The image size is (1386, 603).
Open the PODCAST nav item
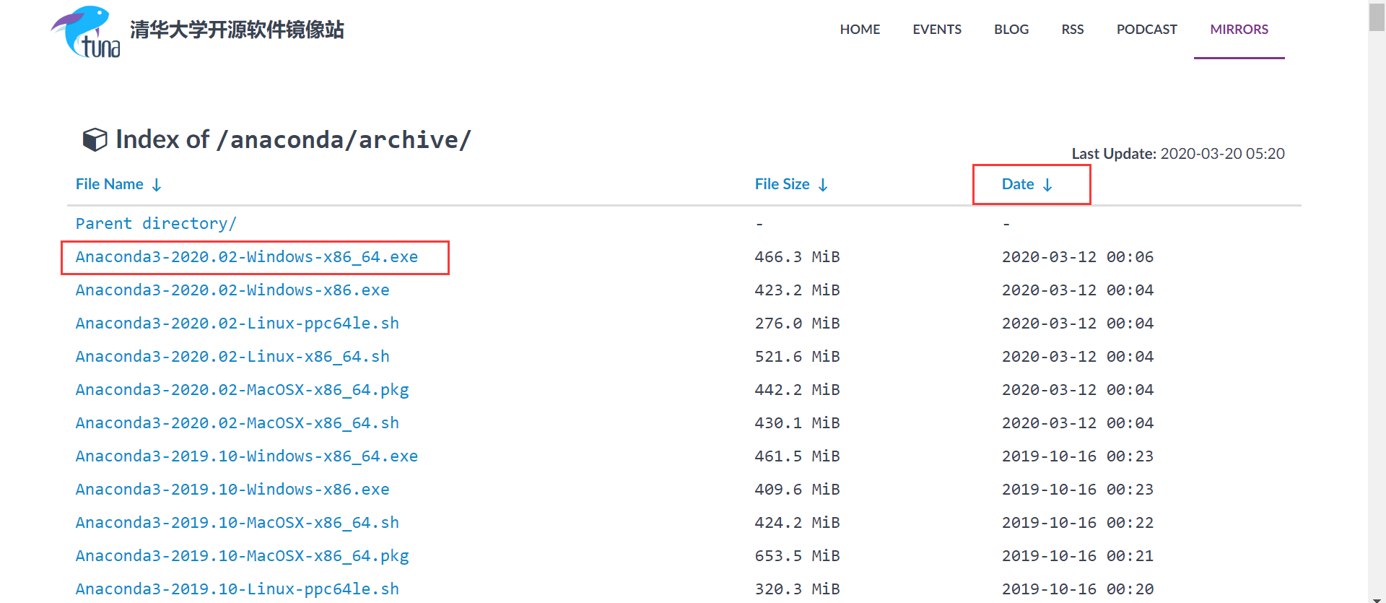[1147, 30]
